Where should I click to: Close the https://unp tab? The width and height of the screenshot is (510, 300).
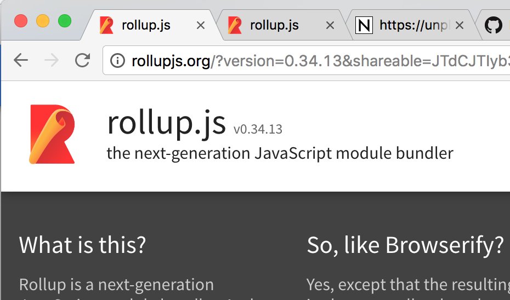tap(459, 25)
